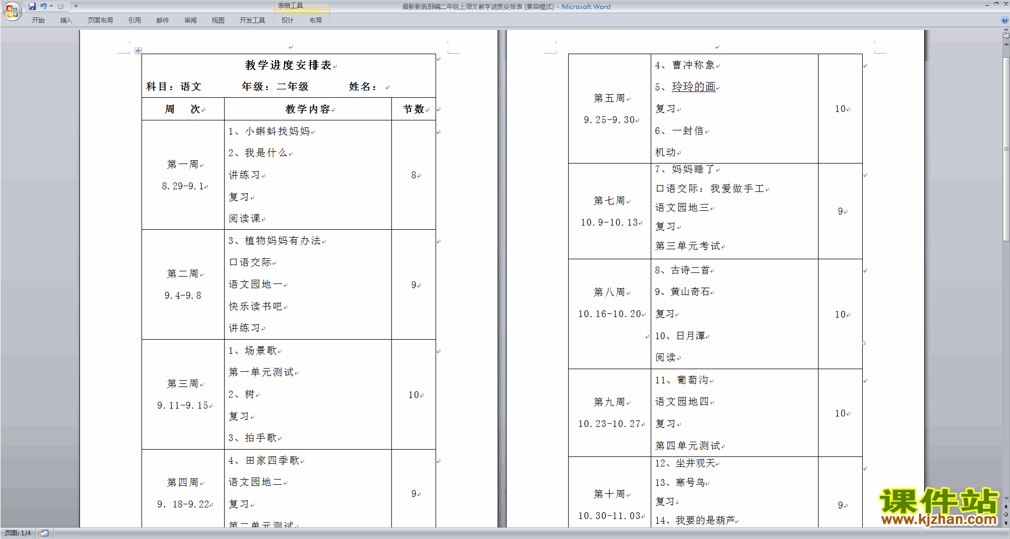1010x539 pixels.
Task: Click lesson 6、一封信
Action: [679, 131]
